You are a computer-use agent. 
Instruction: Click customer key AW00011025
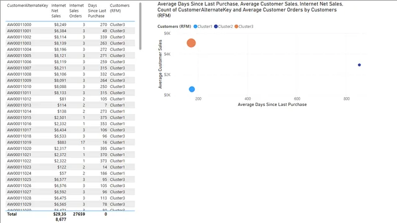[19, 180]
